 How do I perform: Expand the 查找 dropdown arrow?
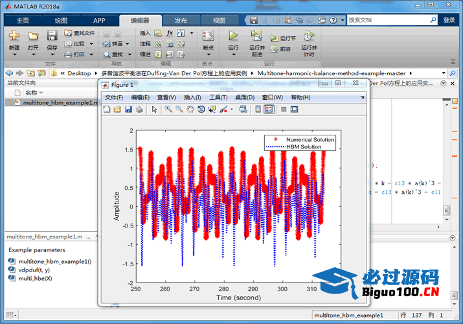(130, 54)
